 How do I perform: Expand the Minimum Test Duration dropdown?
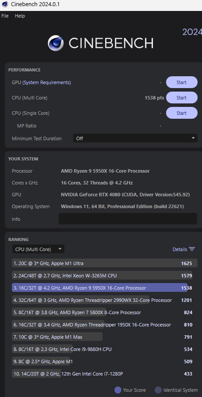click(135, 138)
